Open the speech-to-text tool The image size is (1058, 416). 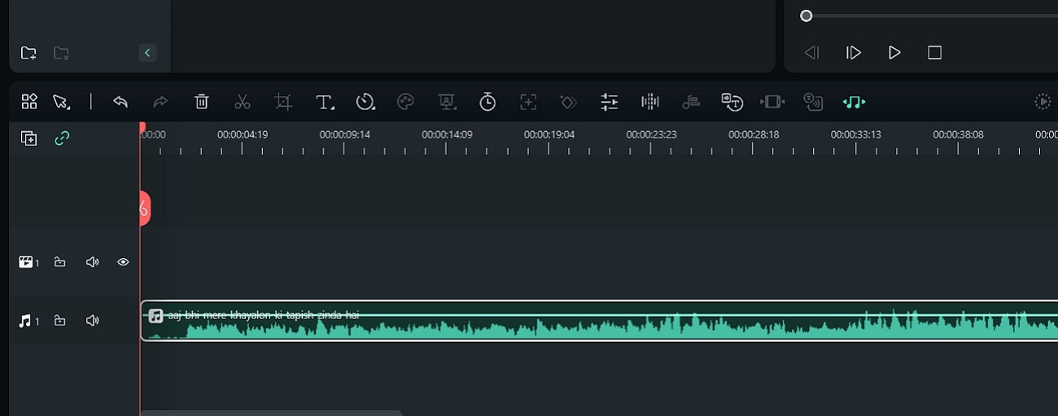tap(732, 102)
